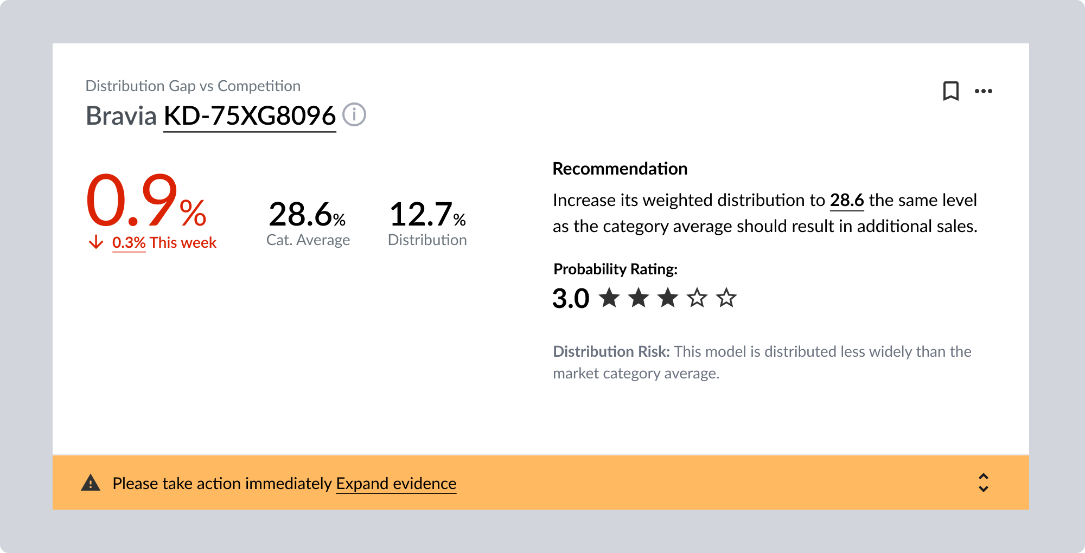Expand the orange alert banner chevrons

pos(983,483)
